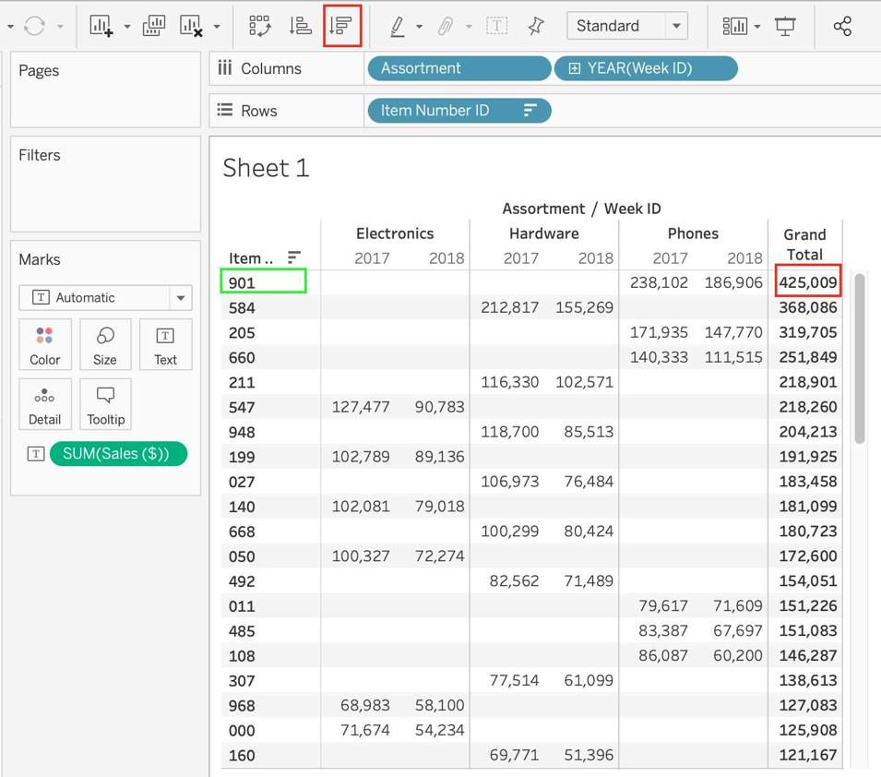This screenshot has width=881, height=777.
Task: Click the presentation mode icon
Action: [785, 26]
